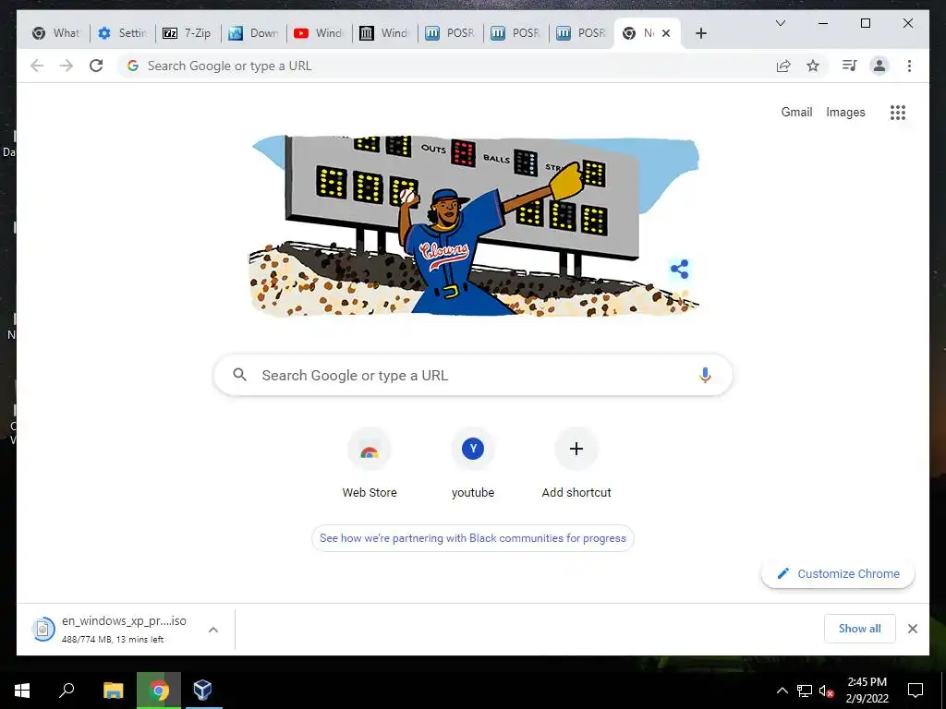Viewport: 946px width, 709px height.
Task: Switch to the What tab
Action: (x=56, y=33)
